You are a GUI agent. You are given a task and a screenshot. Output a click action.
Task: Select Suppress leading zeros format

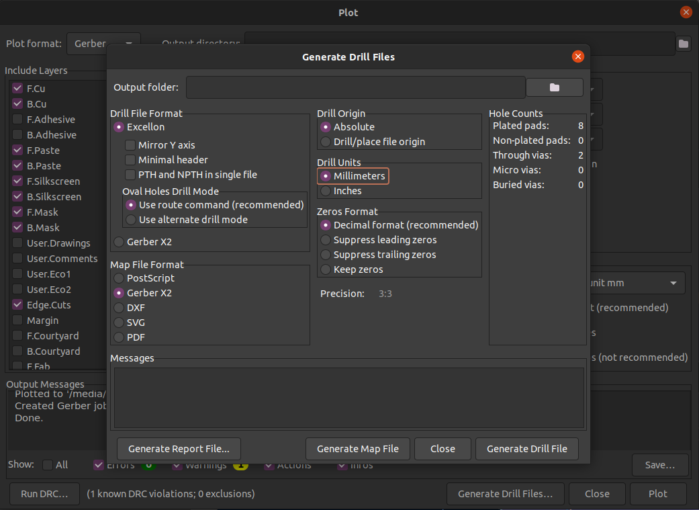325,239
